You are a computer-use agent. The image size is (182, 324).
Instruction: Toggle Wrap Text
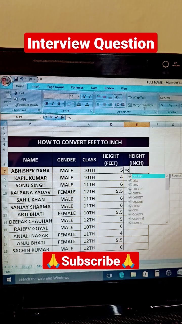(136, 97)
